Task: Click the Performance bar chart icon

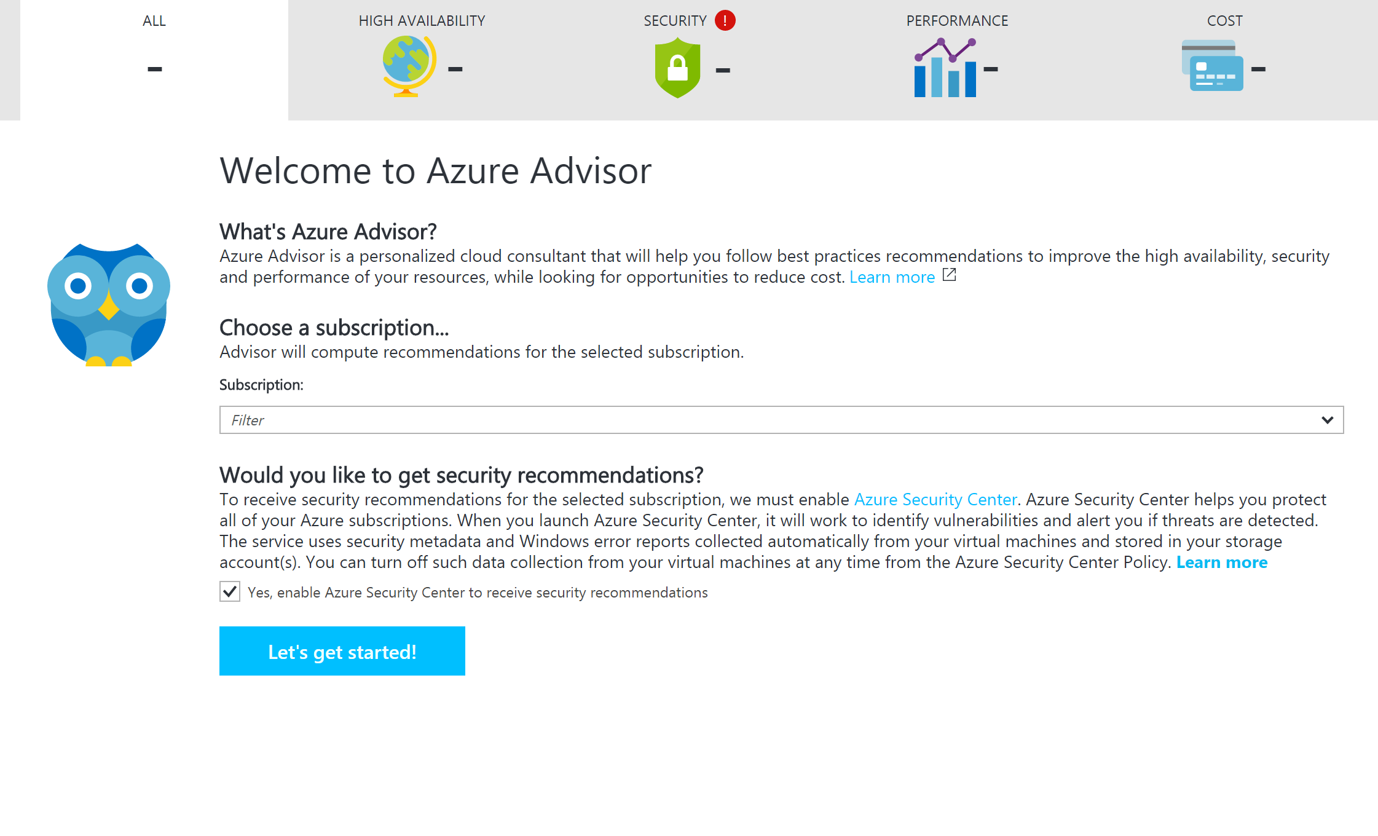Action: (x=945, y=69)
